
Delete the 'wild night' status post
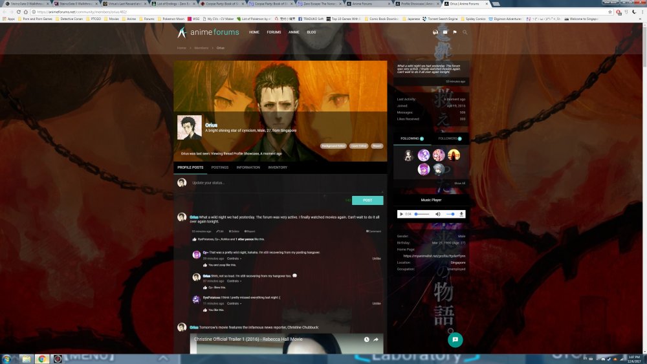pyautogui.click(x=234, y=231)
